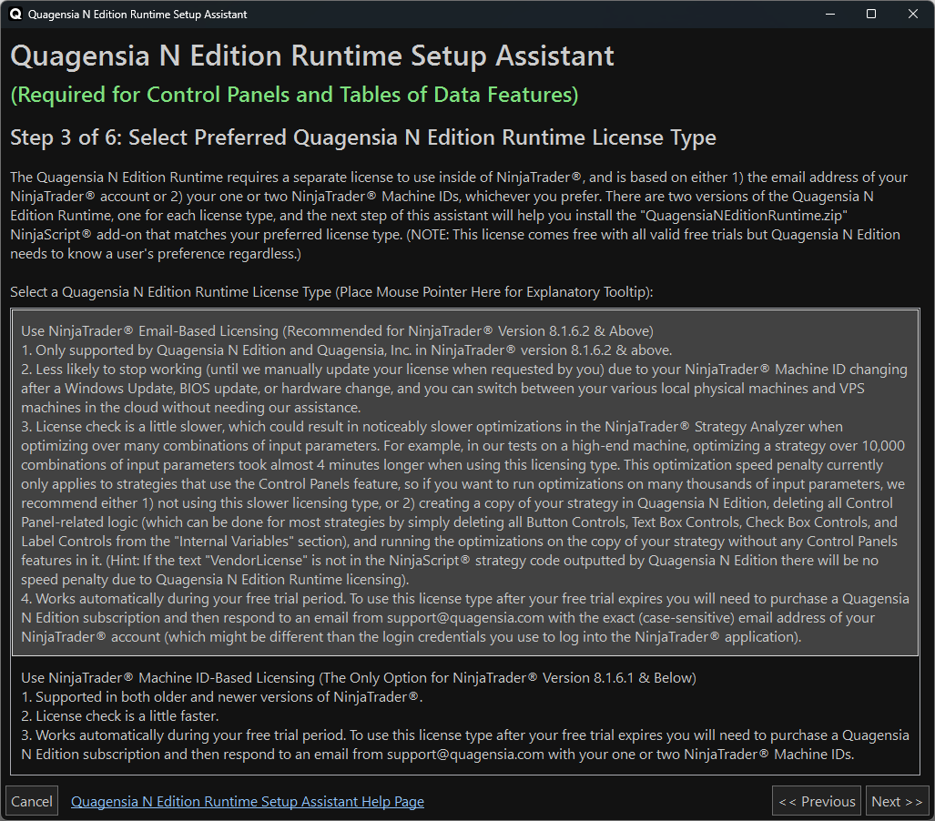Click the green 'Required for Control Panels' subtitle
Image resolution: width=935 pixels, height=821 pixels.
click(295, 95)
